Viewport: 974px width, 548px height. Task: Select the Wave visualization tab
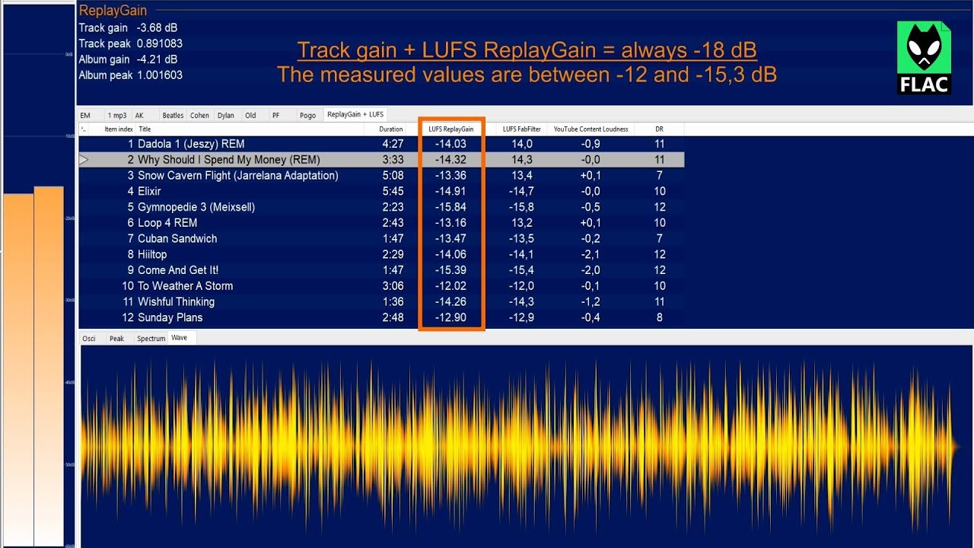point(180,337)
